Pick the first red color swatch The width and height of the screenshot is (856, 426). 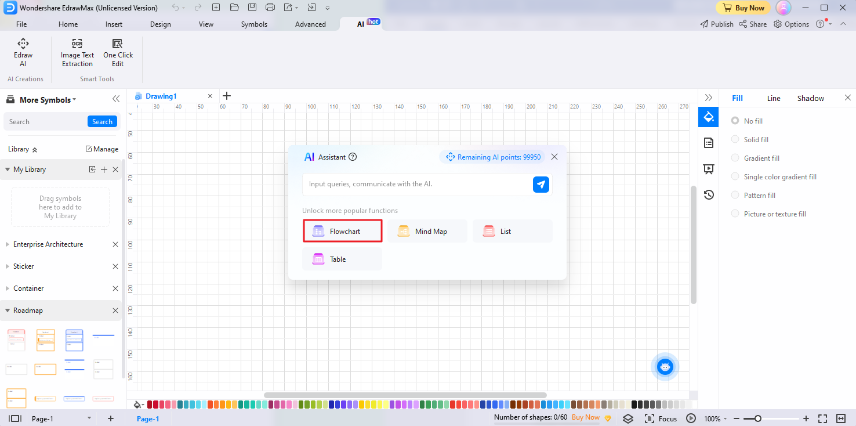coord(150,405)
